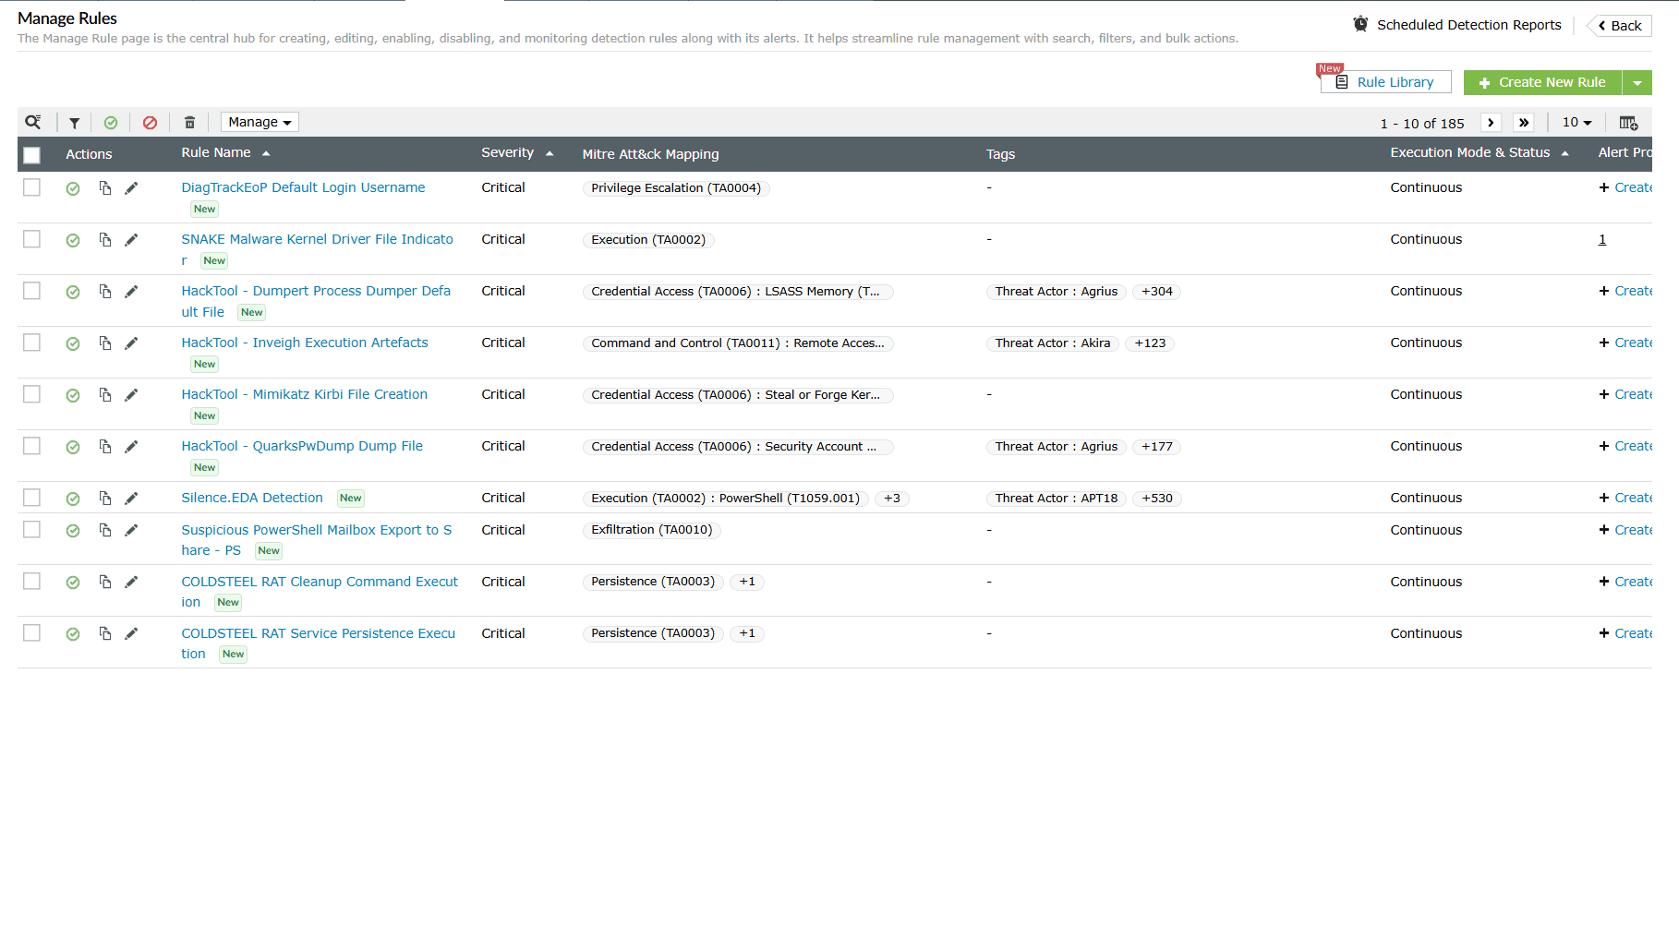Screen dimensions: 1679x938
Task: Expand the Create New Rule dropdown arrow
Action: [x=1637, y=82]
